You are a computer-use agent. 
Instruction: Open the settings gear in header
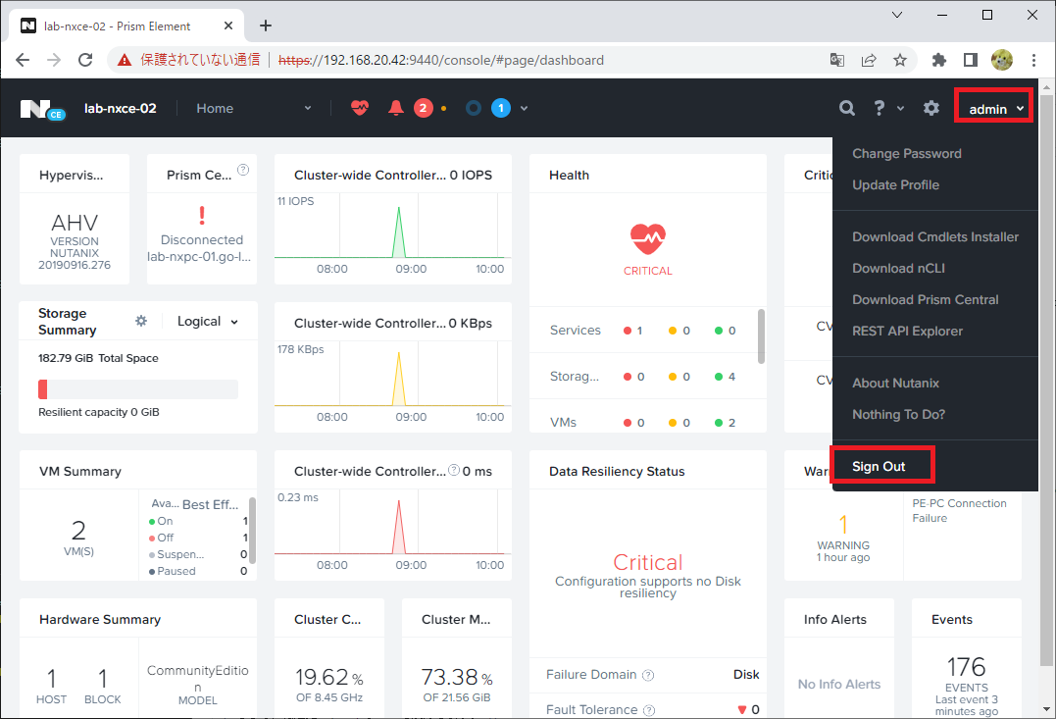[x=930, y=108]
